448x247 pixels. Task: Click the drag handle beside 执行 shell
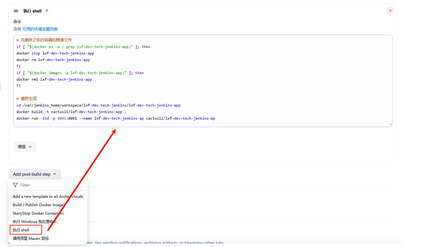tap(16, 11)
